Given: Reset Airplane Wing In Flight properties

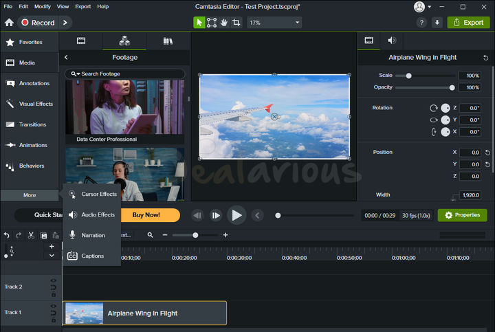Looking at the screenshot, I should pos(485,58).
